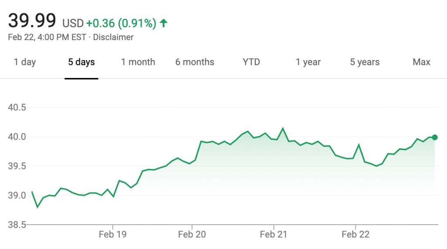
Task: Open the 1 month range tab
Action: [x=138, y=62]
